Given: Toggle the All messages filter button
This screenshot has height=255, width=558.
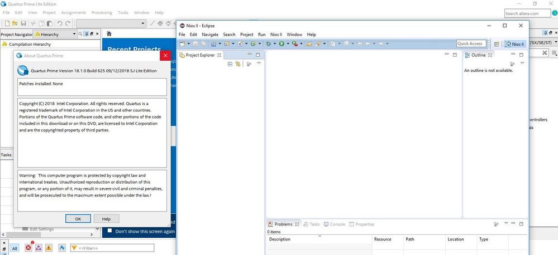Looking at the screenshot, I should coord(14,248).
